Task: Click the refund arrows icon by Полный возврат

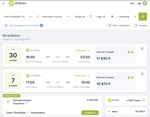Action: click(x=8, y=101)
